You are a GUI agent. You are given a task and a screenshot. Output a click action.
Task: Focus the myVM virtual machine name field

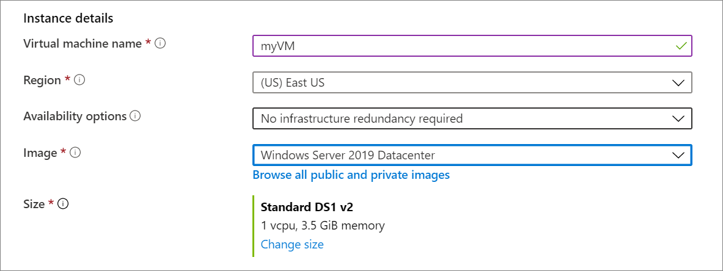472,46
